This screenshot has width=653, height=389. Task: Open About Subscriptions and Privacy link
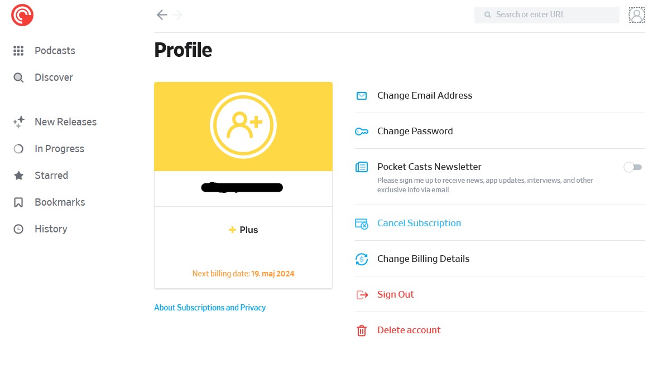coord(210,308)
